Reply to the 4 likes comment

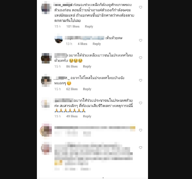(x=97, y=44)
